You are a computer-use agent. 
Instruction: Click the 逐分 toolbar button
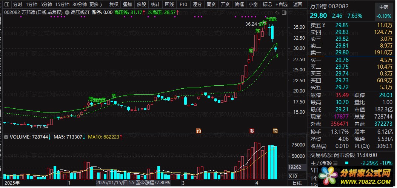click(197, 5)
